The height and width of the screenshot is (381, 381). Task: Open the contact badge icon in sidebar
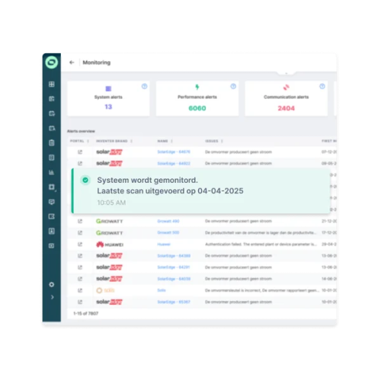52,231
